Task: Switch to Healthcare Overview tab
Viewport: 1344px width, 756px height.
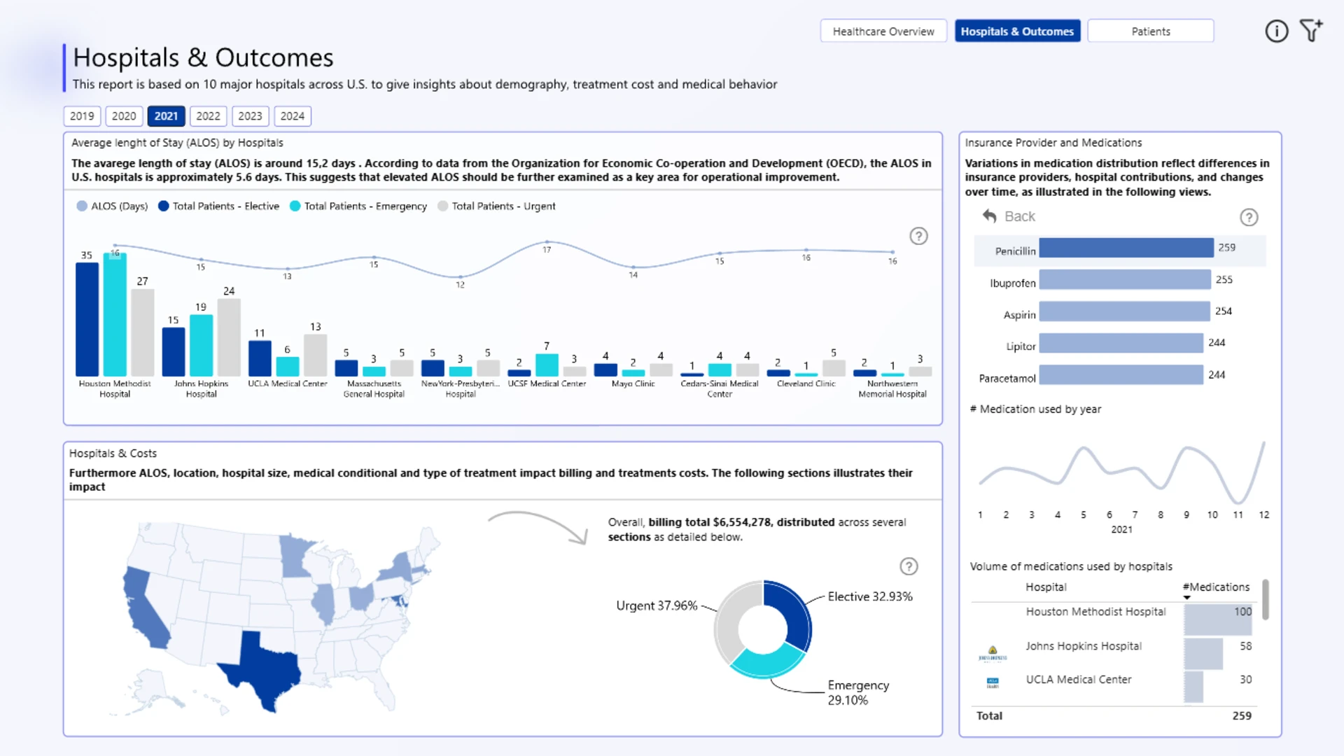Action: point(883,31)
